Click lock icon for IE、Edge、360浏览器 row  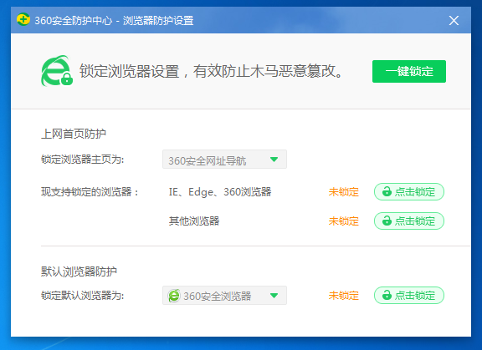[387, 192]
